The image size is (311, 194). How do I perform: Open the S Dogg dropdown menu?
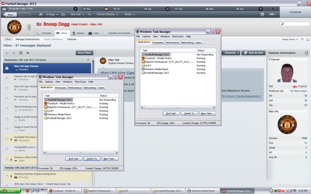point(52,15)
